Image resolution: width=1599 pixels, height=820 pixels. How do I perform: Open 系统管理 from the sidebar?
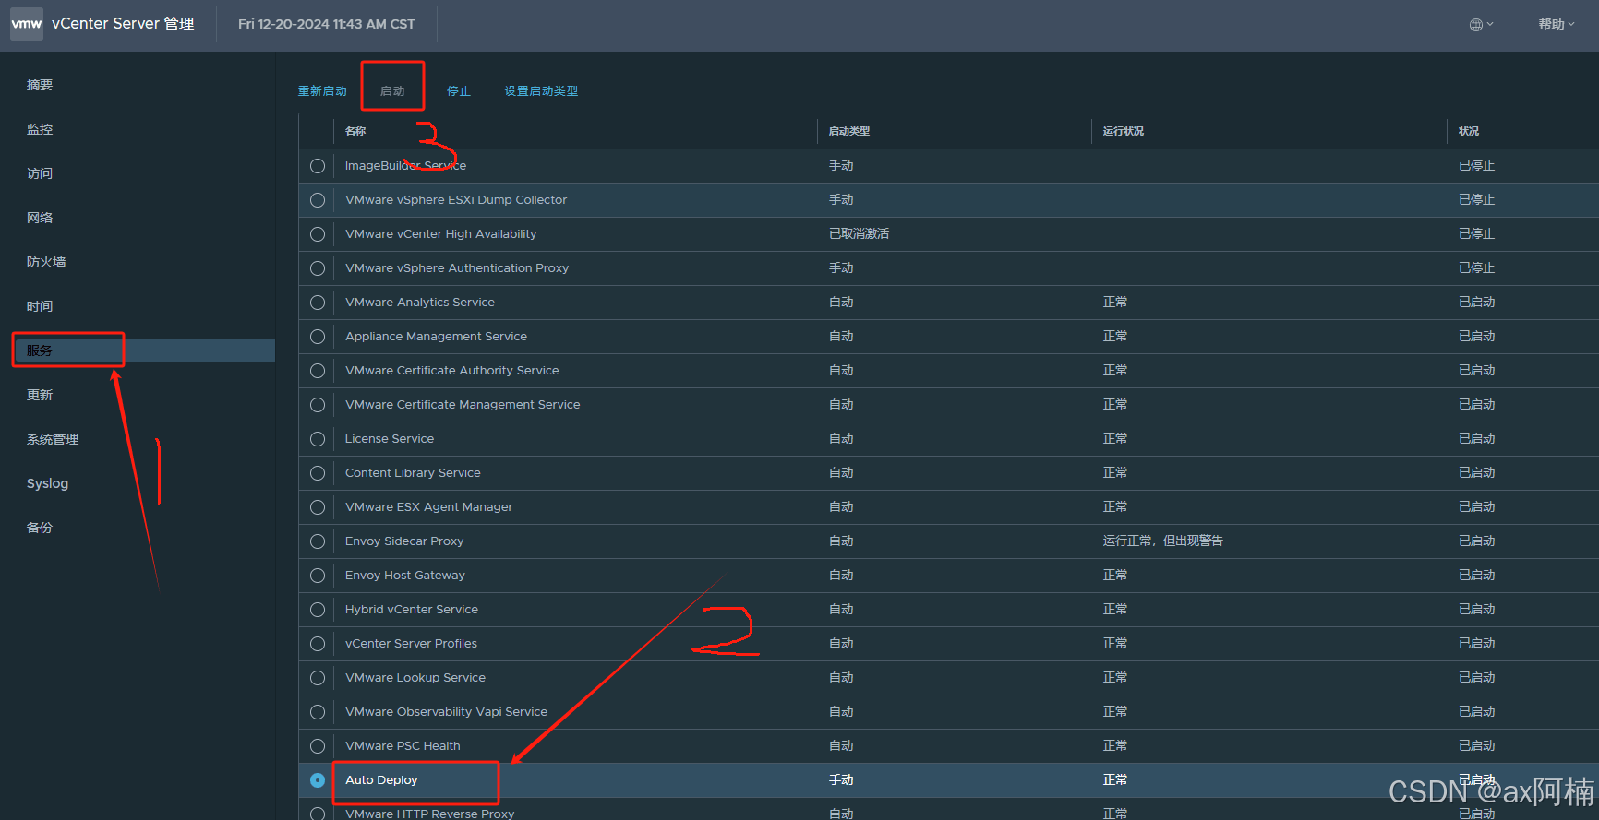coord(53,439)
